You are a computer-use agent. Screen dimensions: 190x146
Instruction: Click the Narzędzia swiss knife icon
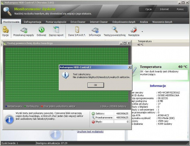[x=134, y=30]
